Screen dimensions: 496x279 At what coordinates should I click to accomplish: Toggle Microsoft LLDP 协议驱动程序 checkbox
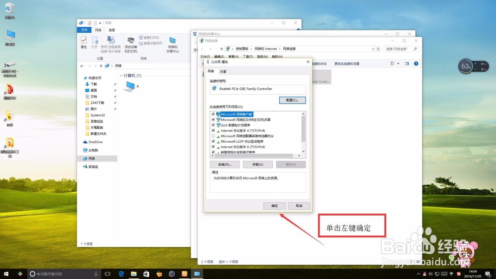[213, 141]
